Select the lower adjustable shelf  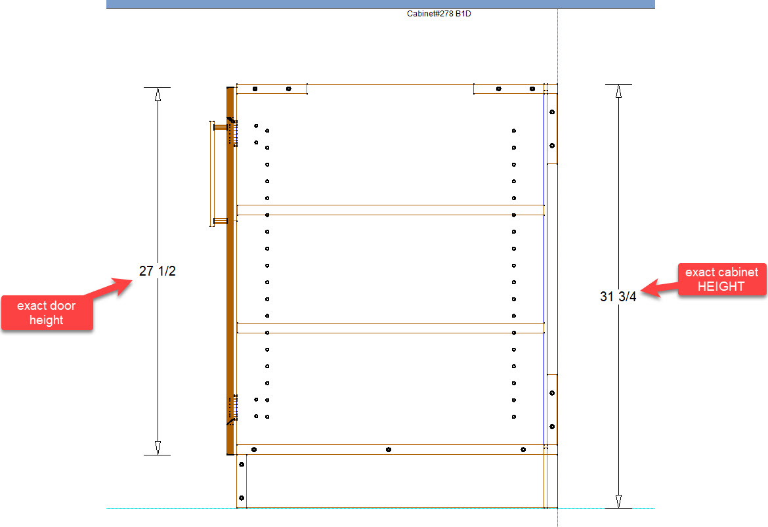391,328
